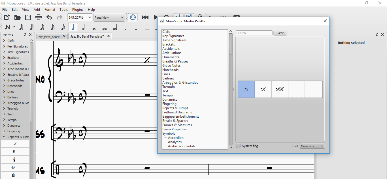Create a new score with toolbar icon
This screenshot has width=387, height=179.
tap(7, 17)
